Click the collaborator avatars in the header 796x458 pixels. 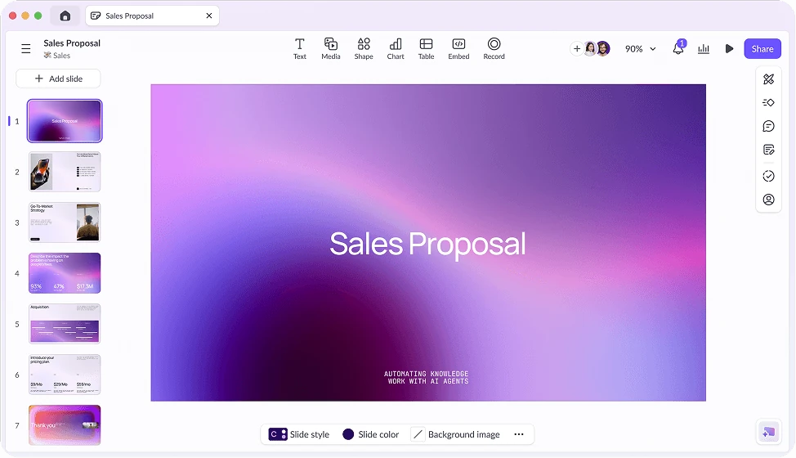(597, 49)
